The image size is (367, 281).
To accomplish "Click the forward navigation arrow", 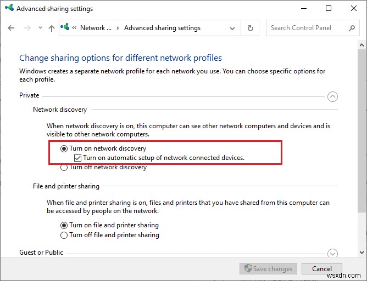I will pos(26,28).
